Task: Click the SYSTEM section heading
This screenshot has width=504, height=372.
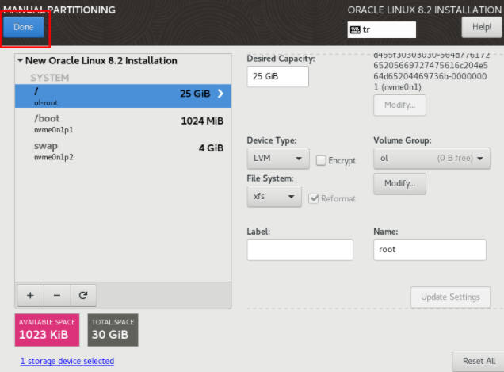Action: tap(50, 78)
